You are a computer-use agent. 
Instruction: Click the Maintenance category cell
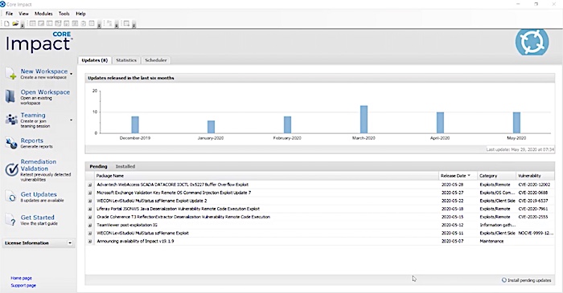491,241
